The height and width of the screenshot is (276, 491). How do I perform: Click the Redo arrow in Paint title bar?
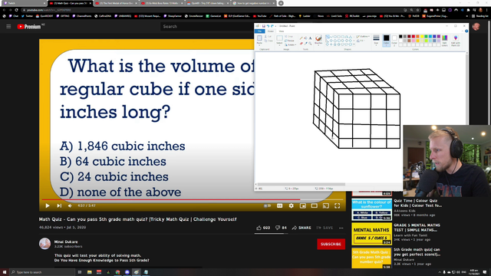pyautogui.click(x=272, y=26)
